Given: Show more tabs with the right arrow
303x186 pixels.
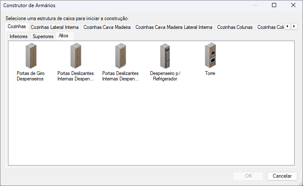Looking at the screenshot, I should point(294,26).
